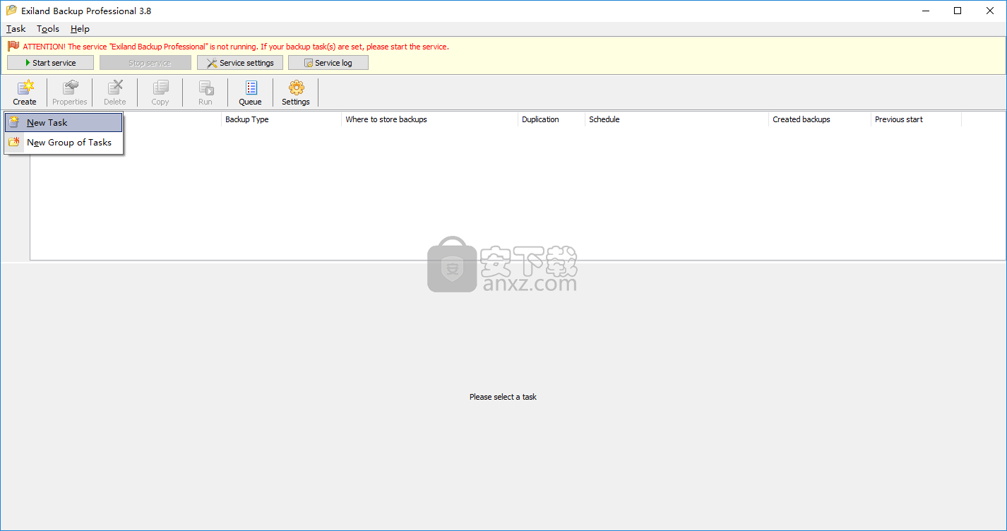Click the Run toolbar icon

(x=205, y=93)
